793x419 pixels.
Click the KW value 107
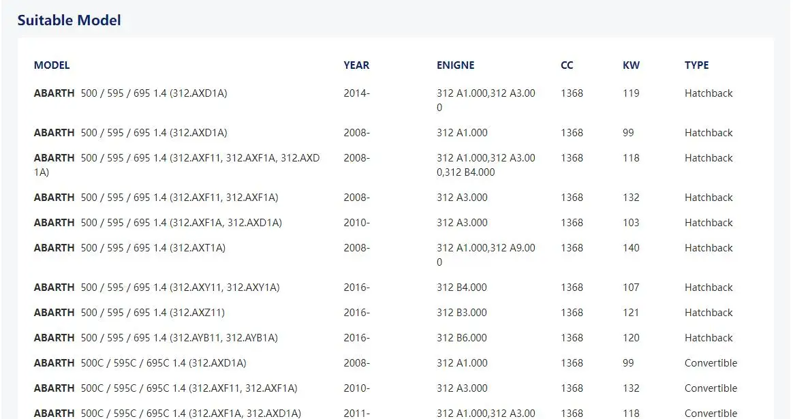click(631, 288)
